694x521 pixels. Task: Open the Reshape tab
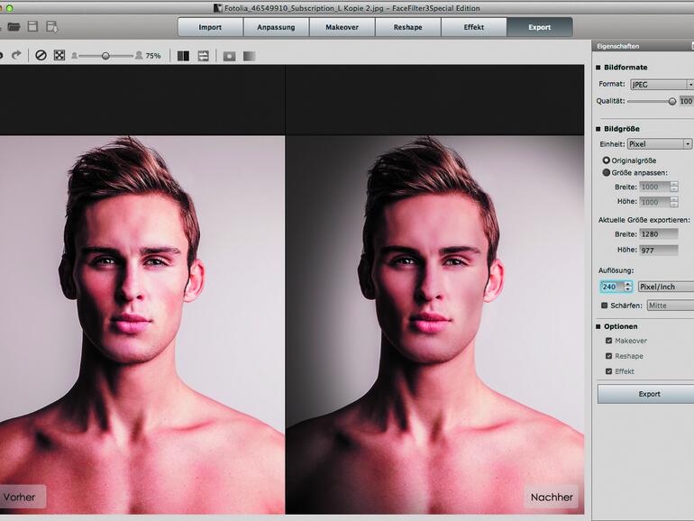[x=407, y=27]
